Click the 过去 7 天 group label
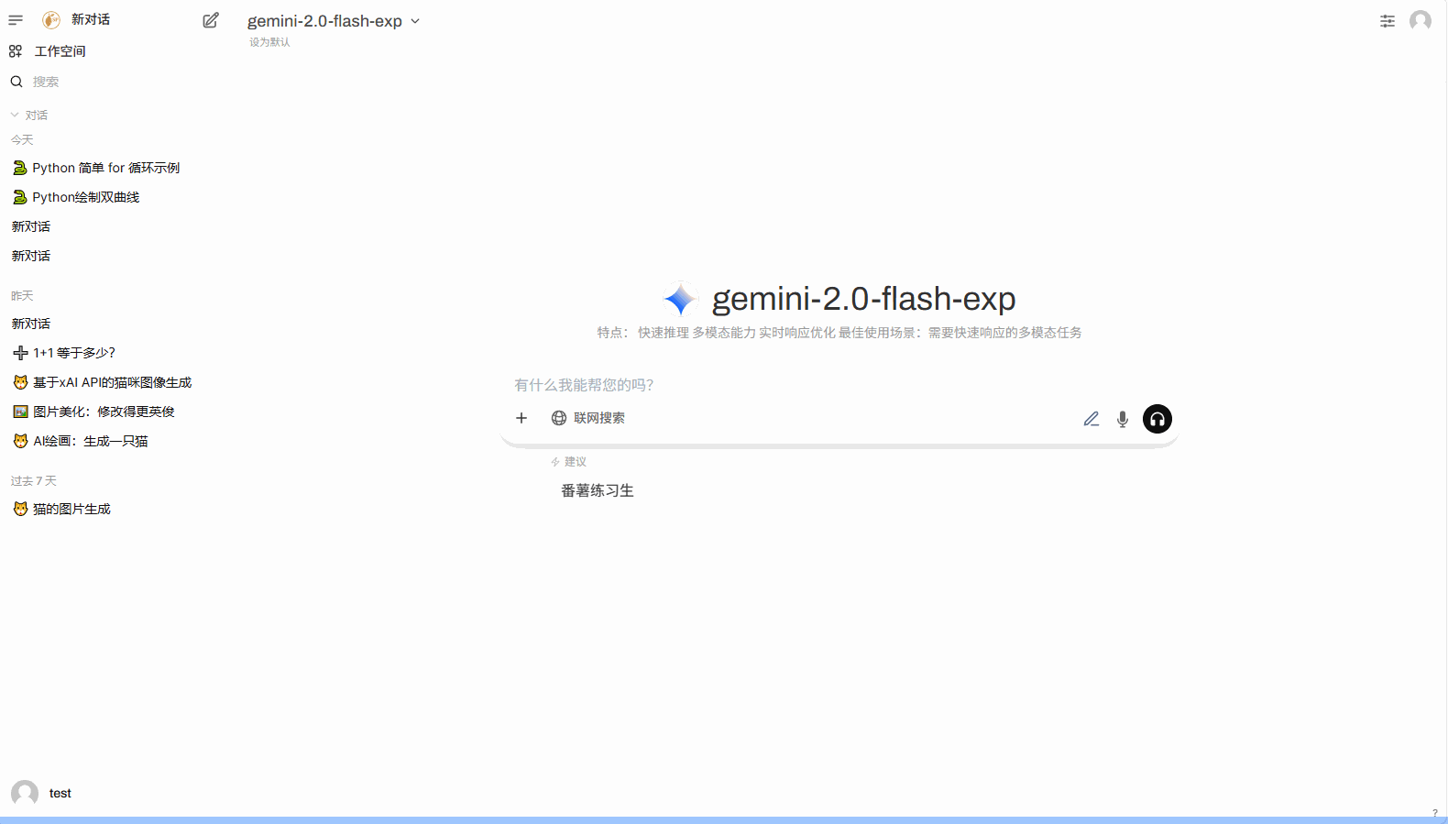 pos(34,481)
